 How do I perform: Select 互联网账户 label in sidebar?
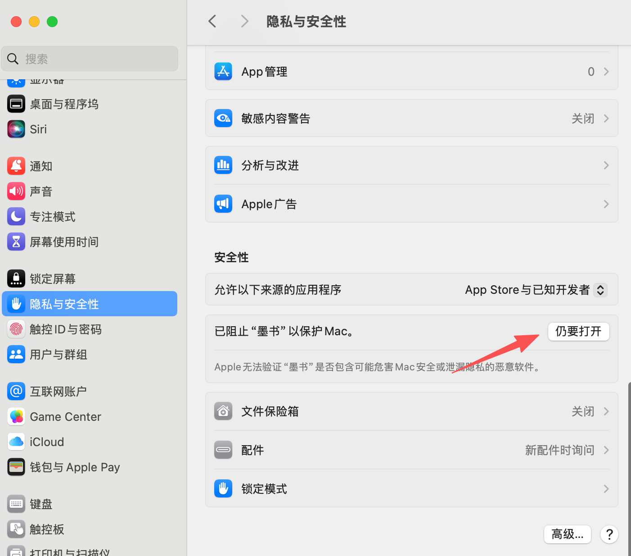pos(59,392)
